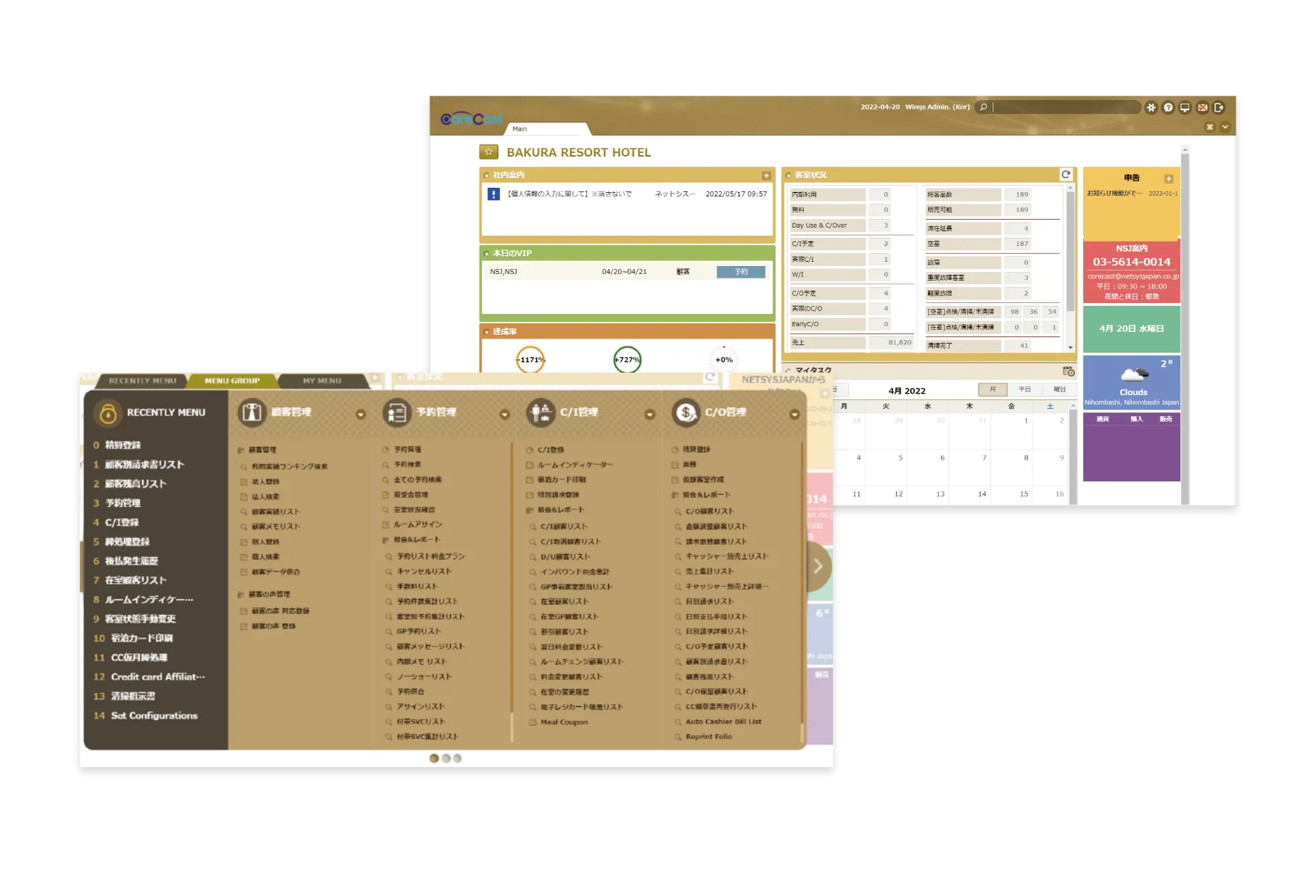
Task: Click the help question mark icon
Action: [x=1168, y=107]
